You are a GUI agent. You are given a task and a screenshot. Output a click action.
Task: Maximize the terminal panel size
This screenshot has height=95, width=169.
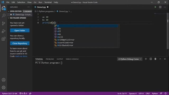point(160,59)
